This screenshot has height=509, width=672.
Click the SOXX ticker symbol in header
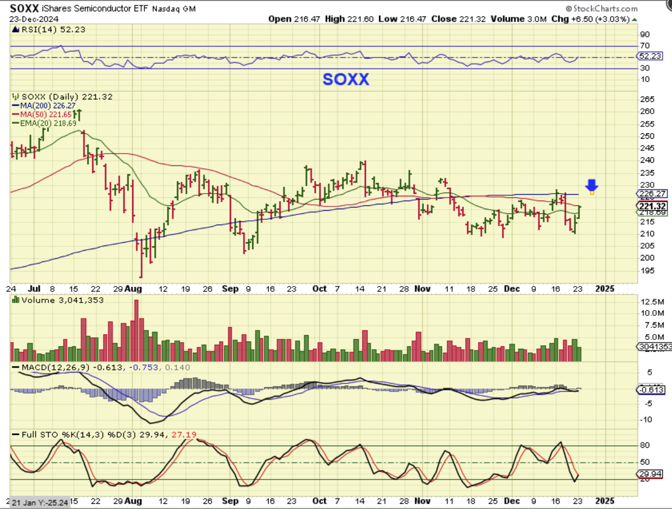tap(25, 9)
